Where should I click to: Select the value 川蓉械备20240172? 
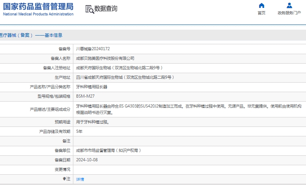pos(93,49)
